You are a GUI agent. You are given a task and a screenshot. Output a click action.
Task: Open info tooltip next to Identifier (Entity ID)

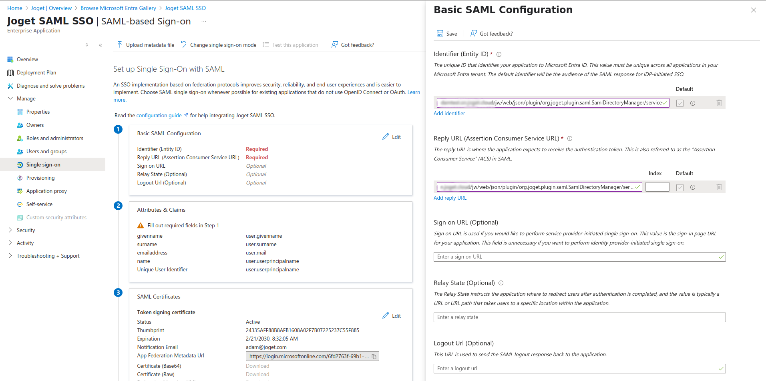pos(499,54)
